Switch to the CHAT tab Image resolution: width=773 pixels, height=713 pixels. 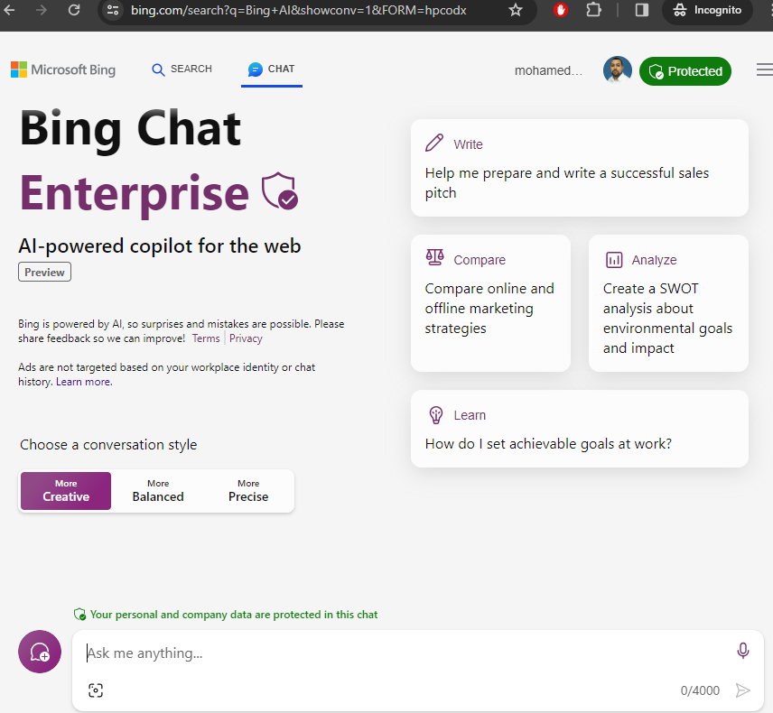[x=272, y=69]
